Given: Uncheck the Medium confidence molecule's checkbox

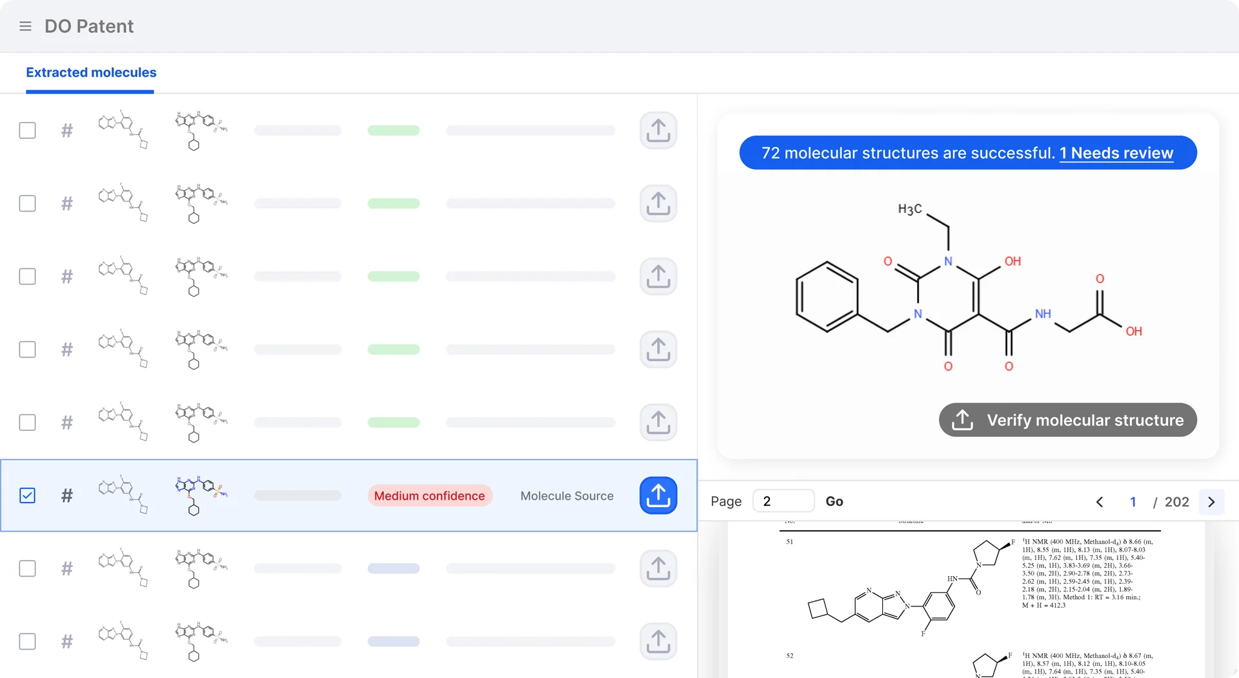Looking at the screenshot, I should (28, 495).
